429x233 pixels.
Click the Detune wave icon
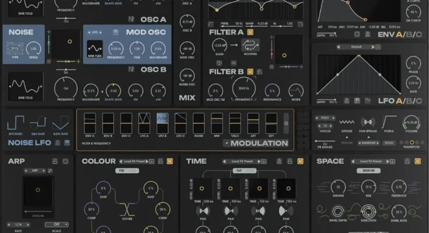(347, 122)
